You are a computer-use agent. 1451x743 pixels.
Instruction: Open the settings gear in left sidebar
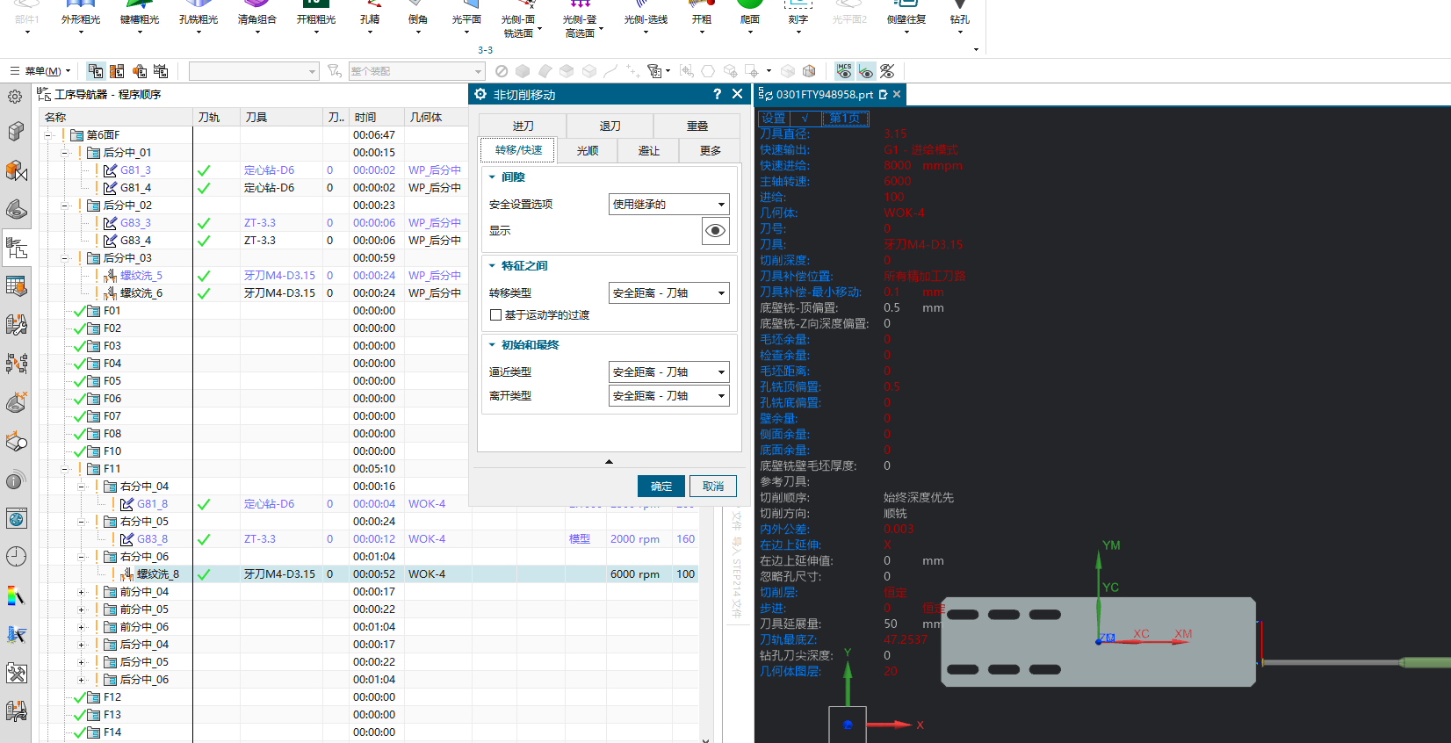coord(15,97)
